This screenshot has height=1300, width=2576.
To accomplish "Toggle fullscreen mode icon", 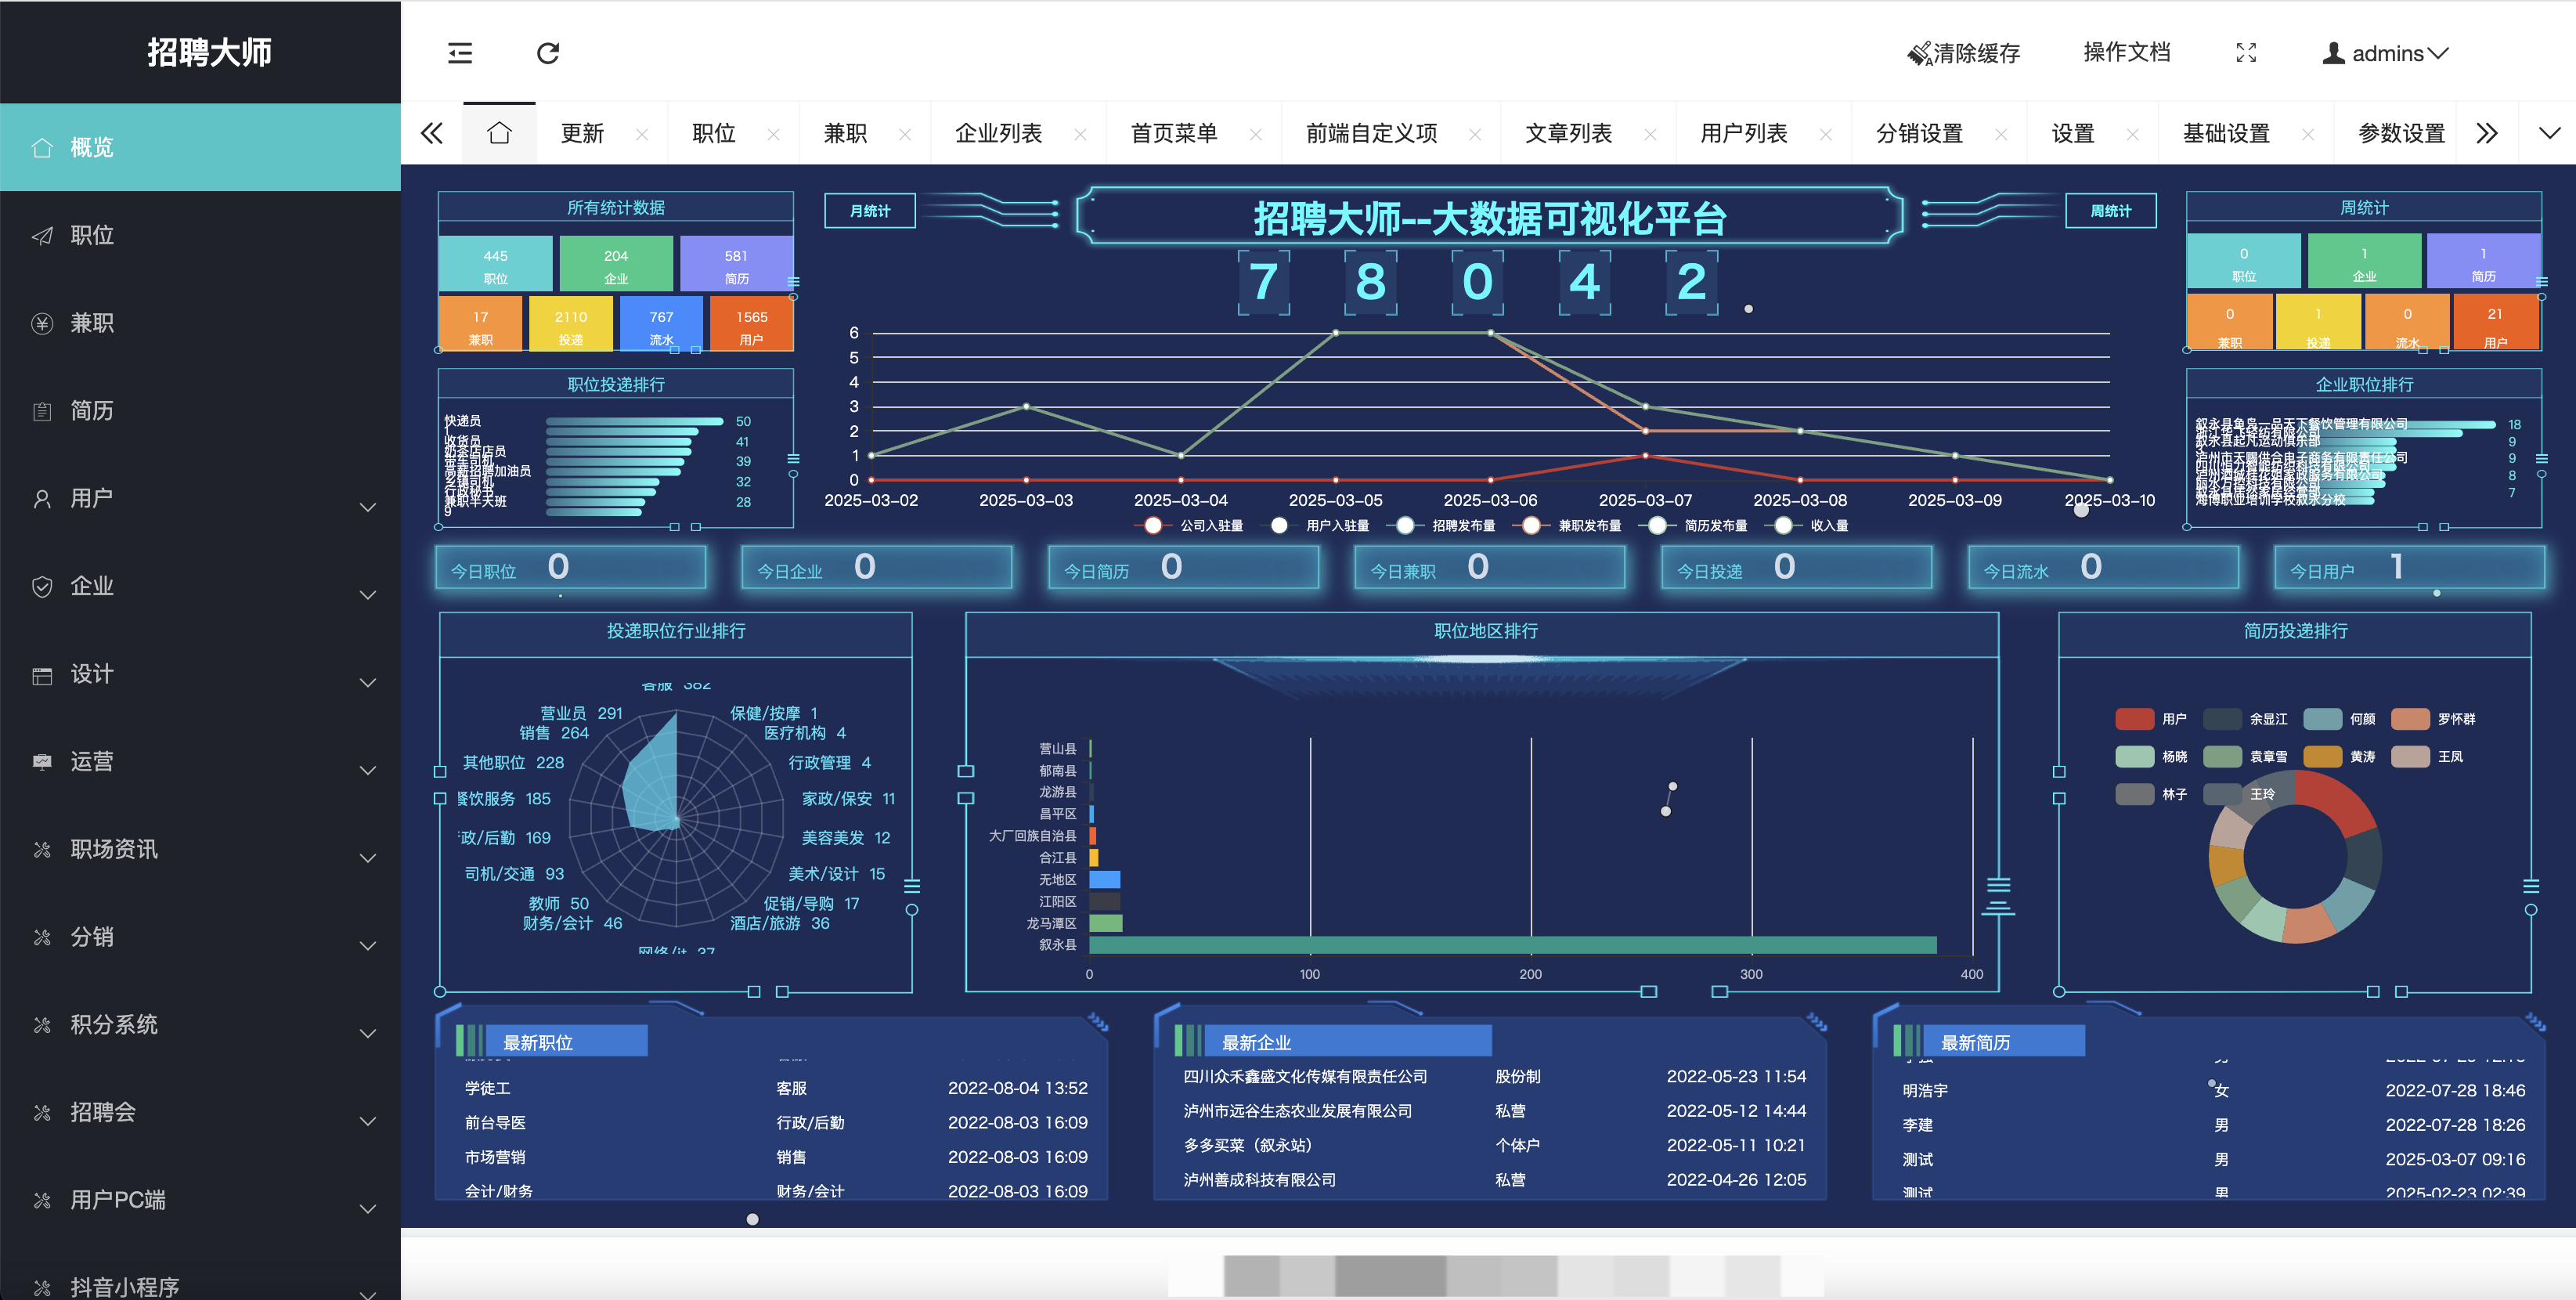I will [2246, 53].
